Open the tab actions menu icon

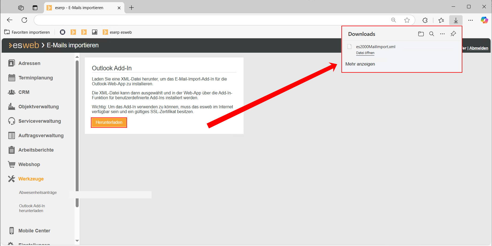(x=35, y=8)
